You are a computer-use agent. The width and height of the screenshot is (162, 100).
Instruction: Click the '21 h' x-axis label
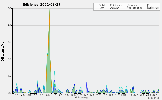coord(142,95)
